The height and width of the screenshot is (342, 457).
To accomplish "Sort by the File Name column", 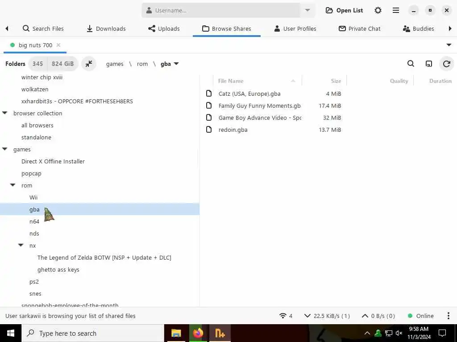I will [257, 81].
